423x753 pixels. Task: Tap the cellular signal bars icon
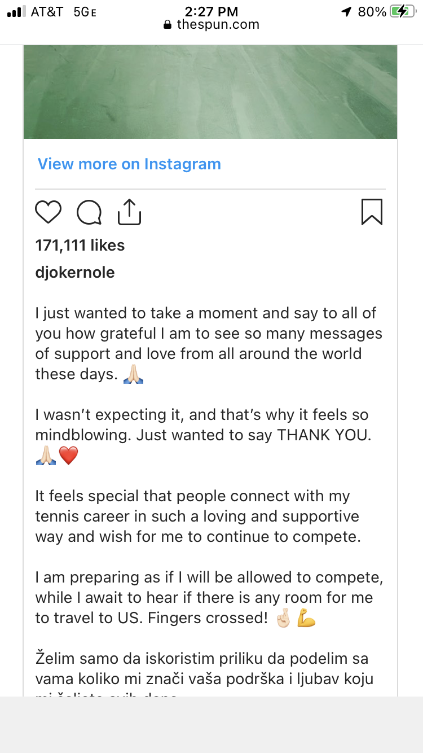15,12
